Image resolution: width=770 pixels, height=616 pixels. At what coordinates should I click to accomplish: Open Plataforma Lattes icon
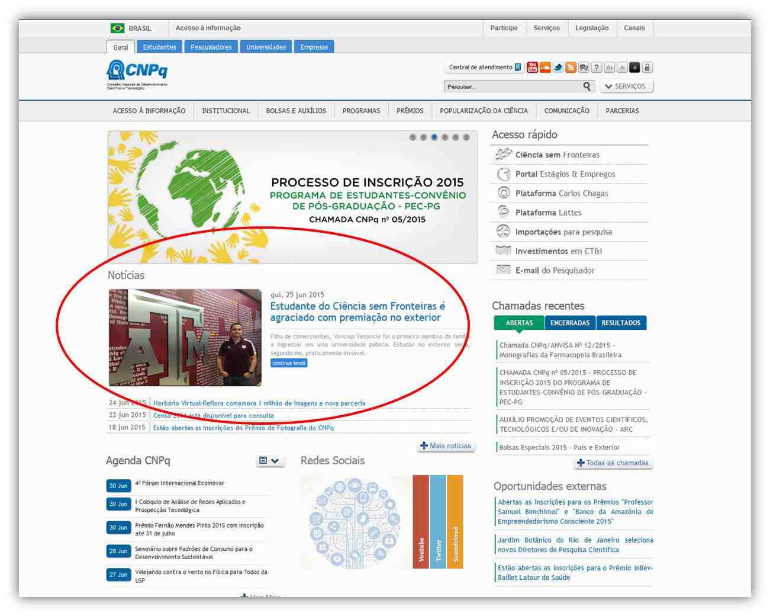click(x=503, y=212)
